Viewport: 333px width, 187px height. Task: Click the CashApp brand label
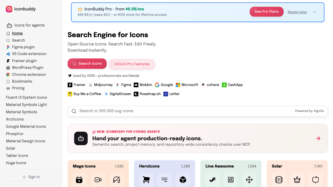pos(235,85)
